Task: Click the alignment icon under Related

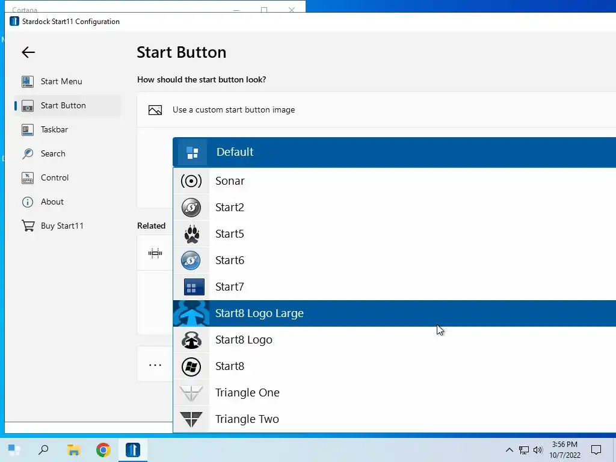Action: 155,253
